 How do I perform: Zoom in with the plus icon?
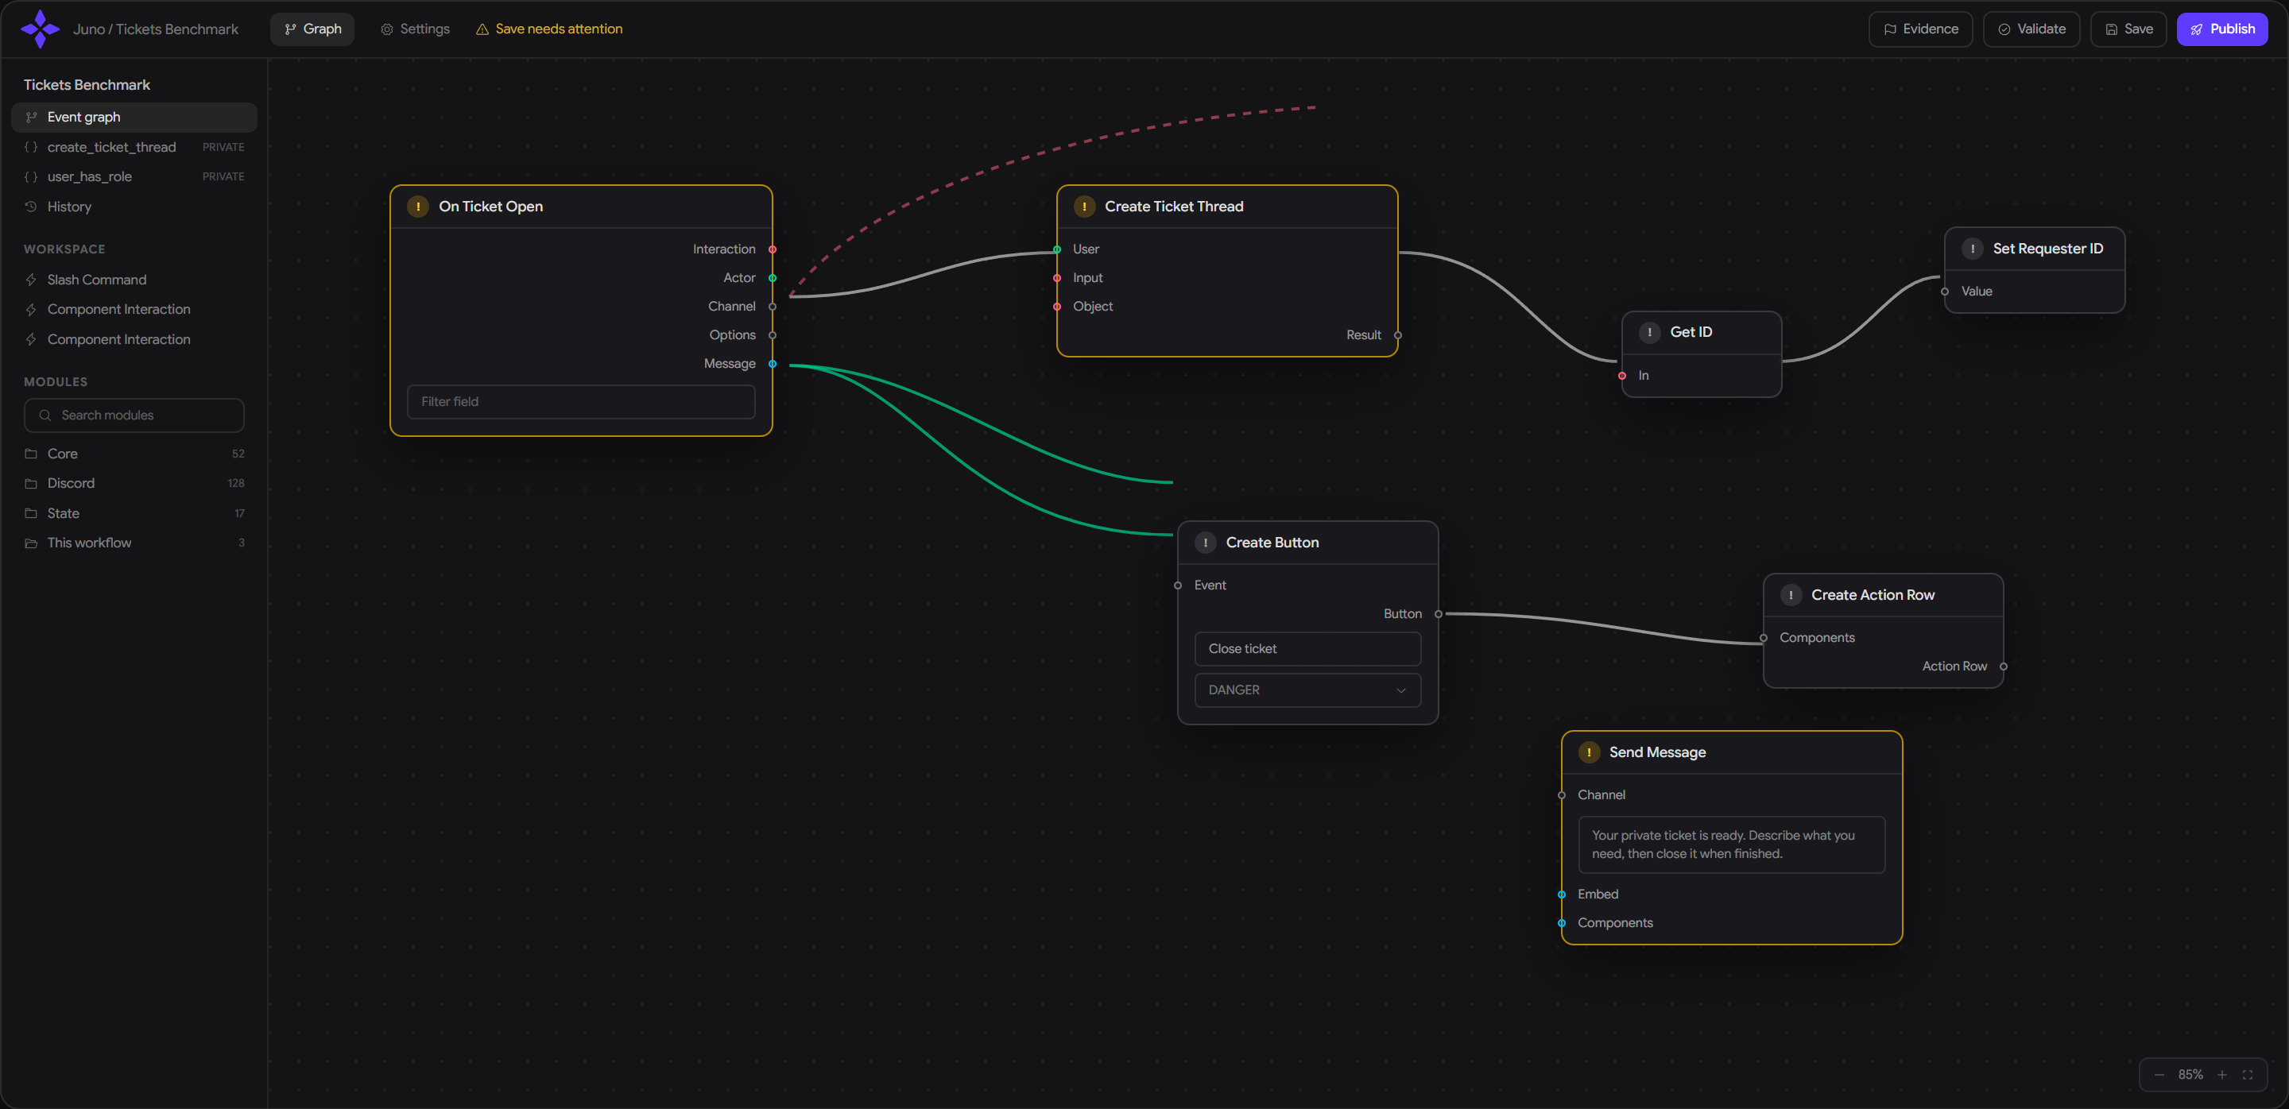click(x=2221, y=1074)
